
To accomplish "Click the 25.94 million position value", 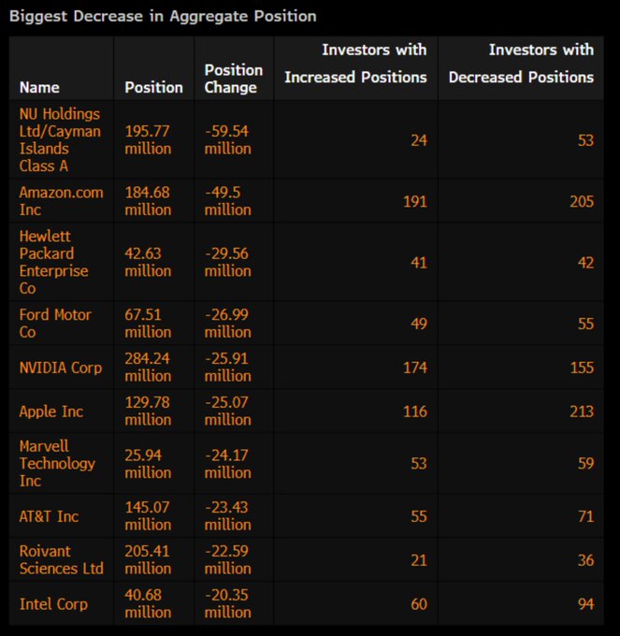I will 148,464.
